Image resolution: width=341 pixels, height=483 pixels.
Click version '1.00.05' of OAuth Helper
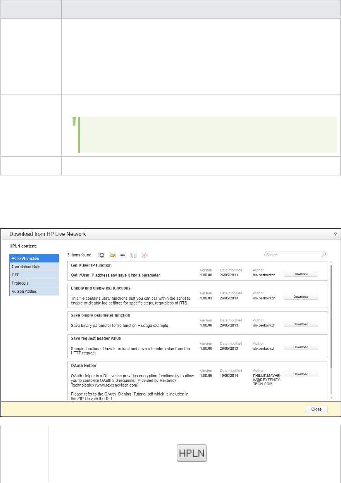[x=206, y=376]
